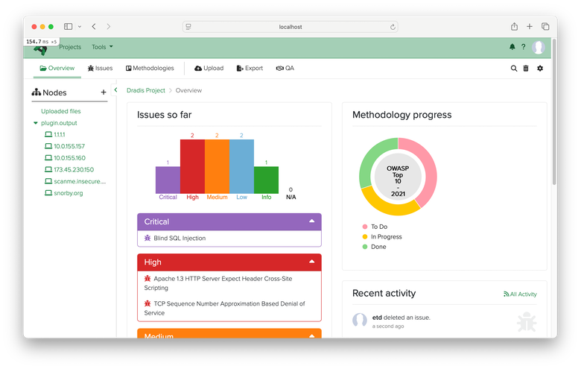Select the scanme.insecure node
Image resolution: width=581 pixels, height=369 pixels.
pyautogui.click(x=75, y=181)
